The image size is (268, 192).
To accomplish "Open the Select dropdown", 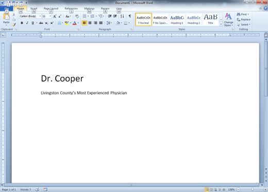I will pyautogui.click(x=243, y=25).
